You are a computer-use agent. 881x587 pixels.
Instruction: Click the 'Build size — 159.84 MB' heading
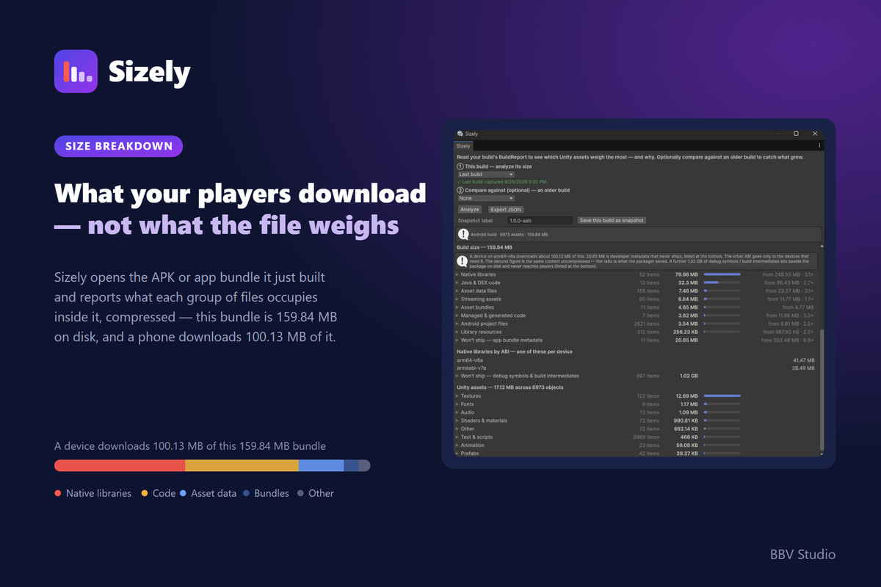point(485,247)
